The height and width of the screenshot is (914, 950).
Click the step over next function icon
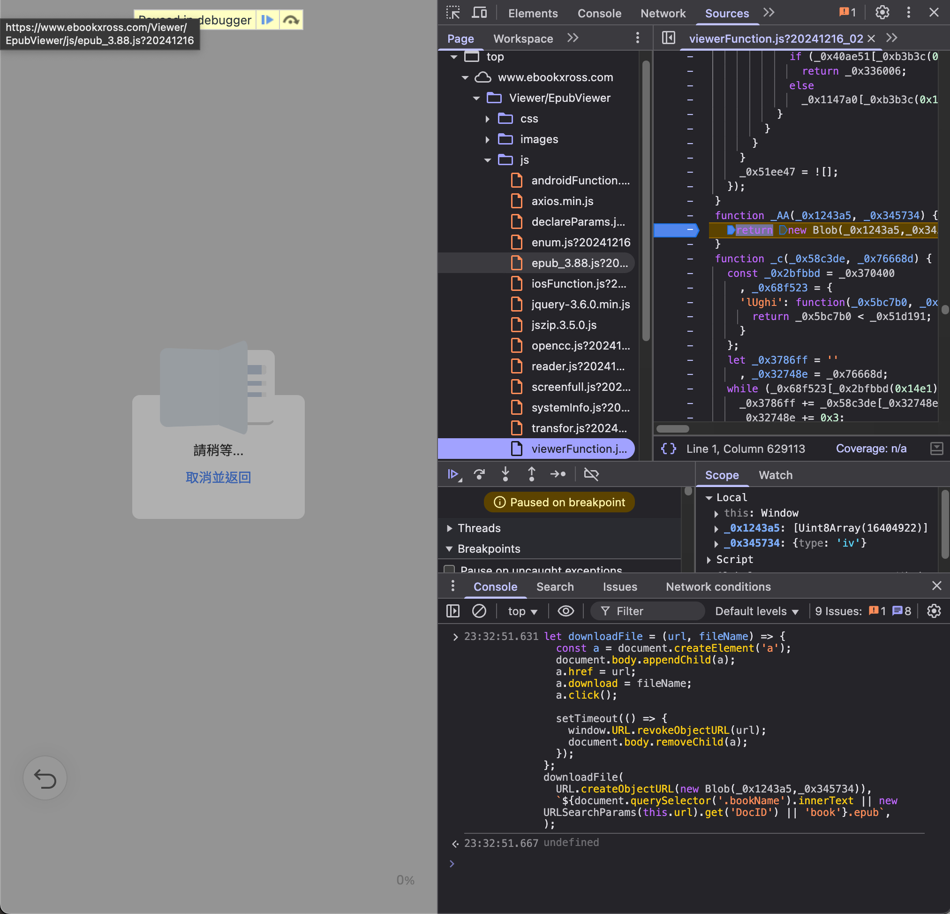(x=479, y=474)
